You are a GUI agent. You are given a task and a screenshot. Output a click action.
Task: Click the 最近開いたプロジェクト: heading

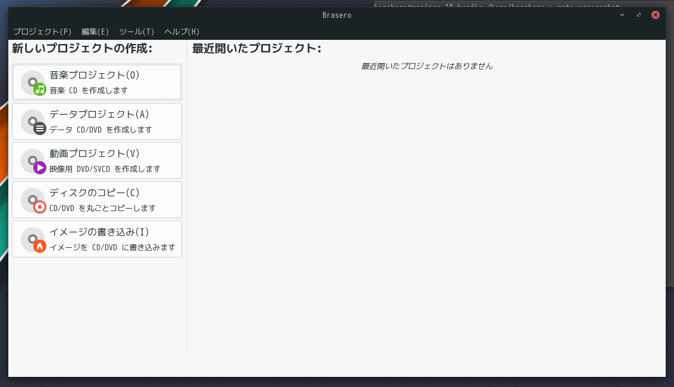click(256, 49)
